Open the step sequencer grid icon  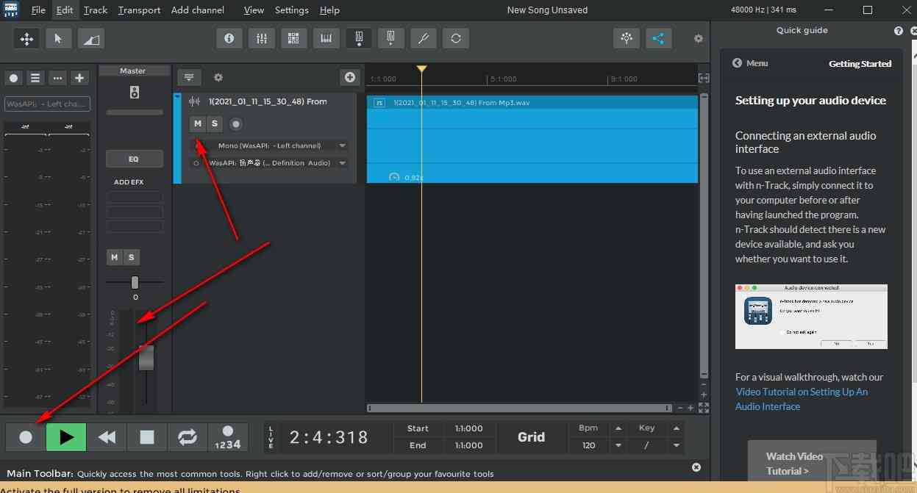point(293,38)
